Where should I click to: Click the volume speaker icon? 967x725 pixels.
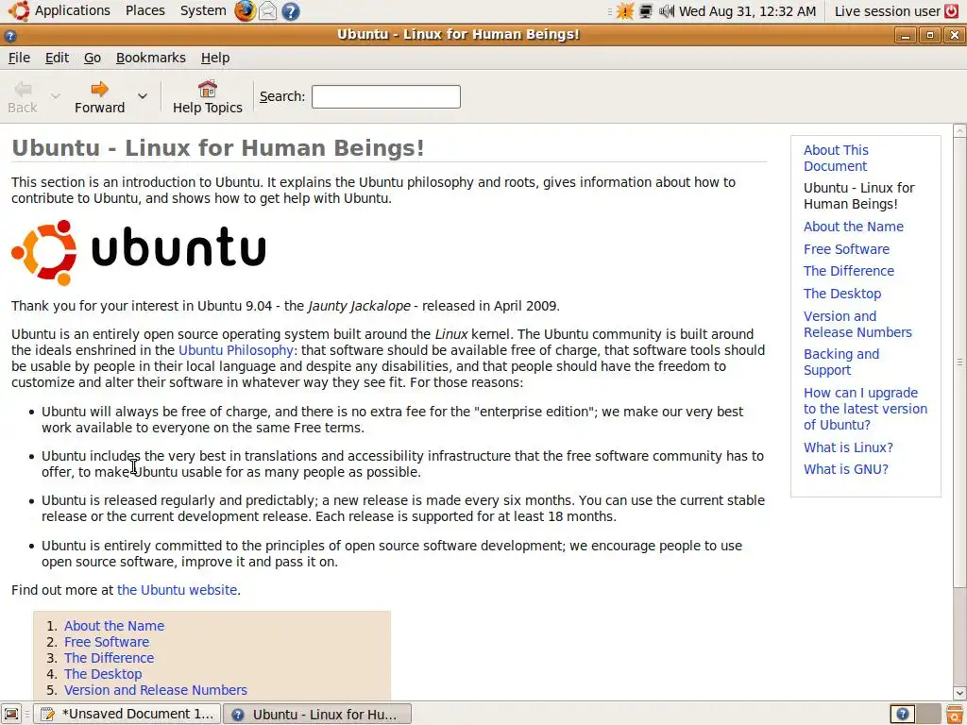pyautogui.click(x=667, y=11)
